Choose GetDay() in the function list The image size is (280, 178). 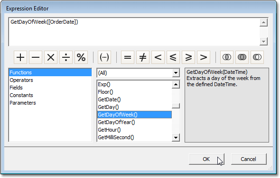pyautogui.click(x=134, y=107)
